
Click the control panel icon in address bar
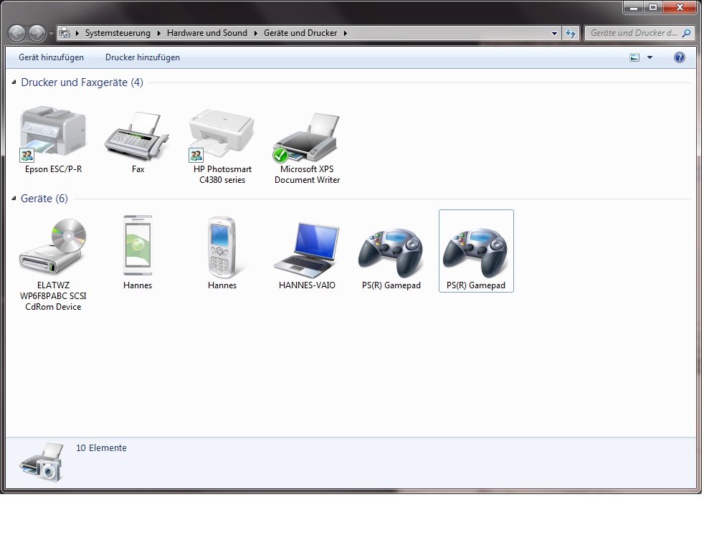tap(65, 33)
